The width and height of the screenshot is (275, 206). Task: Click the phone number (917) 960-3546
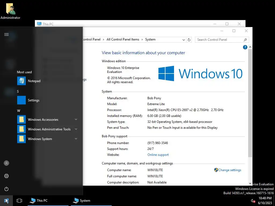(158, 143)
